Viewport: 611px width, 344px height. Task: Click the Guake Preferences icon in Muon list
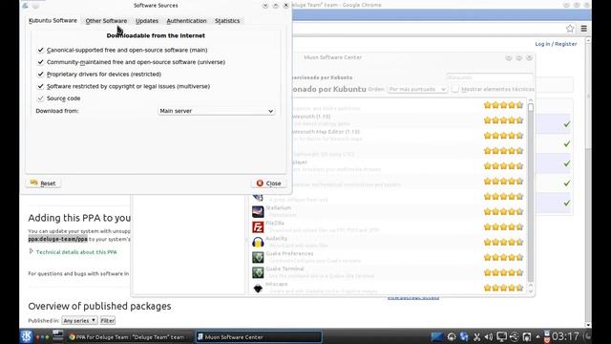click(258, 257)
